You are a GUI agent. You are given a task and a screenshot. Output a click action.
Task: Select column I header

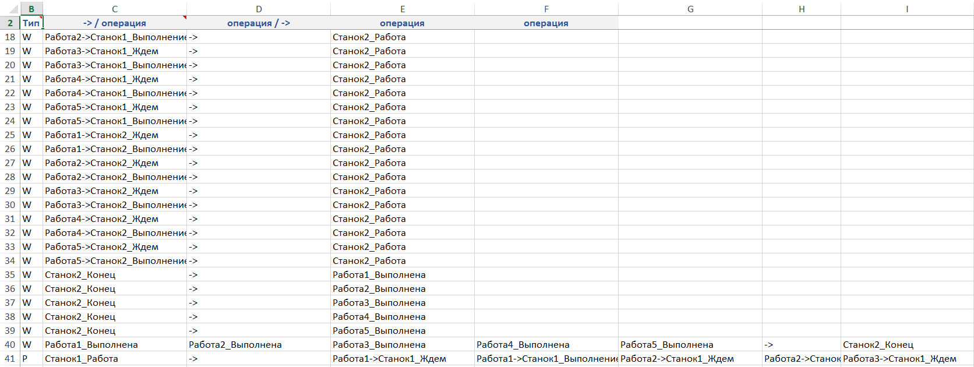[907, 9]
